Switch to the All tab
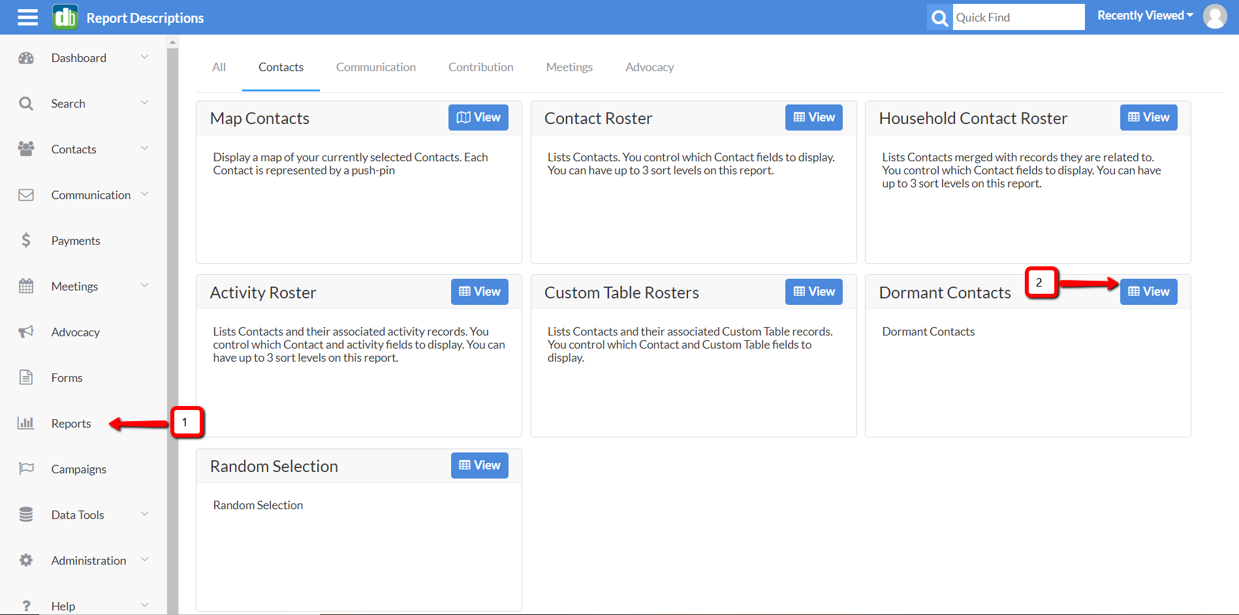The image size is (1239, 615). pyautogui.click(x=219, y=67)
